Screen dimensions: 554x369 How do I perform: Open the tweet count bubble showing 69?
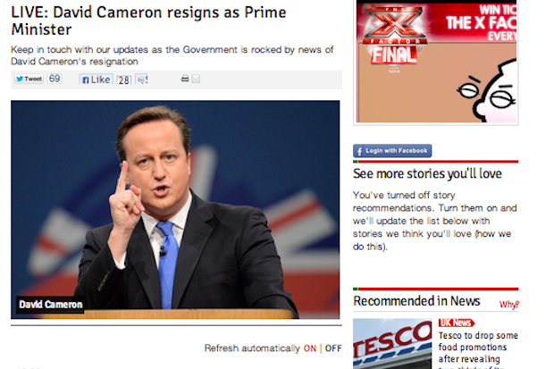point(54,79)
